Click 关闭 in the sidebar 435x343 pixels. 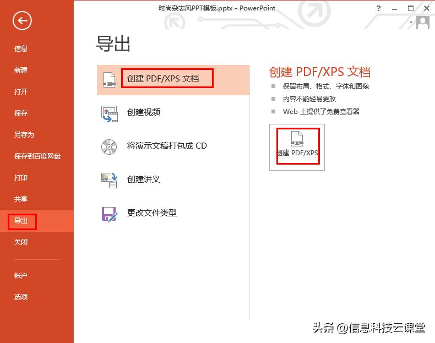pyautogui.click(x=21, y=242)
